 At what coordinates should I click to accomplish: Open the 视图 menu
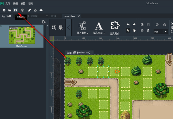coord(23,3)
